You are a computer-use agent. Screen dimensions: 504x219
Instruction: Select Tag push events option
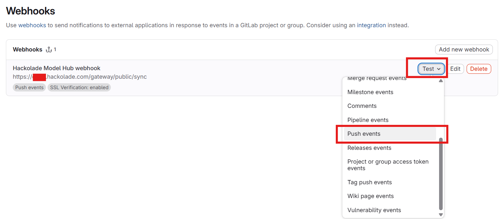tap(370, 182)
